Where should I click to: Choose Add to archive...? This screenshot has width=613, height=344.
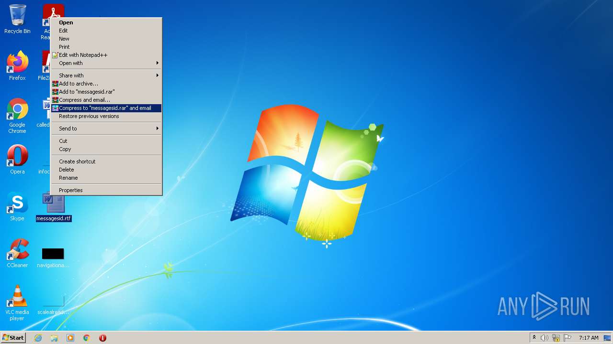(x=106, y=84)
